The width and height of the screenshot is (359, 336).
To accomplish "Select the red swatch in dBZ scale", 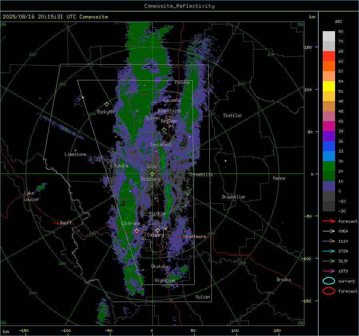I will click(x=329, y=56).
